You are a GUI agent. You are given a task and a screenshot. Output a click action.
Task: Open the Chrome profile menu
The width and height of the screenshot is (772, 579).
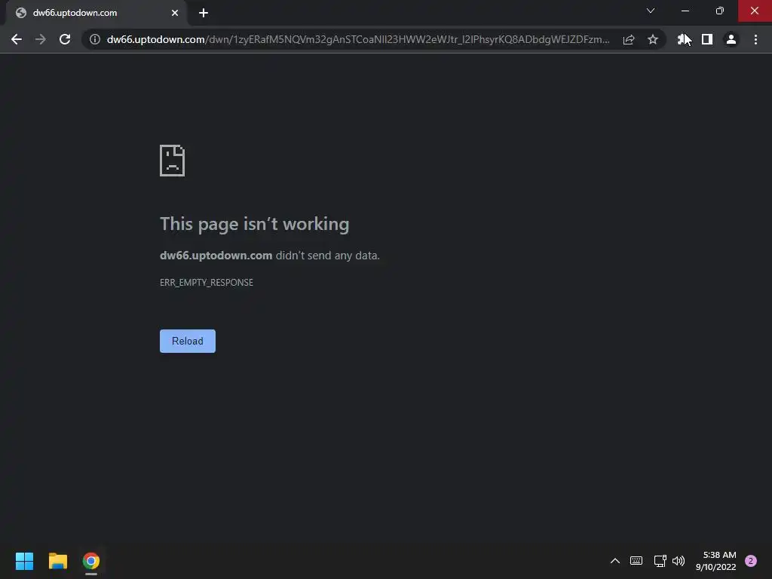pos(731,39)
